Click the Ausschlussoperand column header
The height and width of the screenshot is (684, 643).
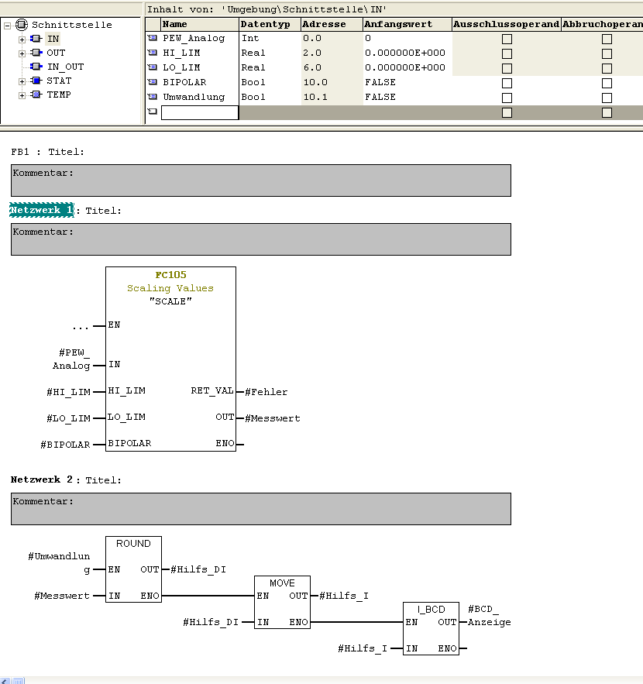click(x=507, y=25)
